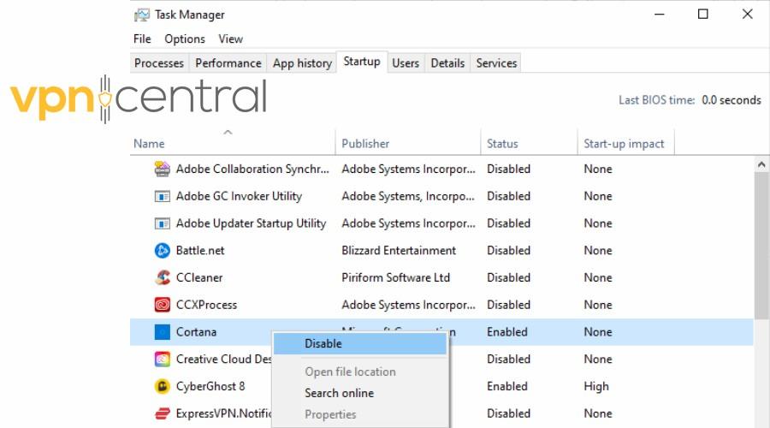Viewport: 770px width, 428px height.
Task: Sort by the Start-up impact column header
Action: click(626, 144)
